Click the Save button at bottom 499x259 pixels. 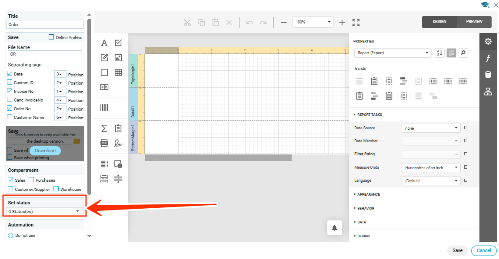457,250
